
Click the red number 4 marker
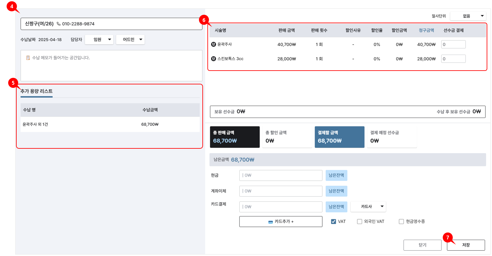pyautogui.click(x=12, y=6)
